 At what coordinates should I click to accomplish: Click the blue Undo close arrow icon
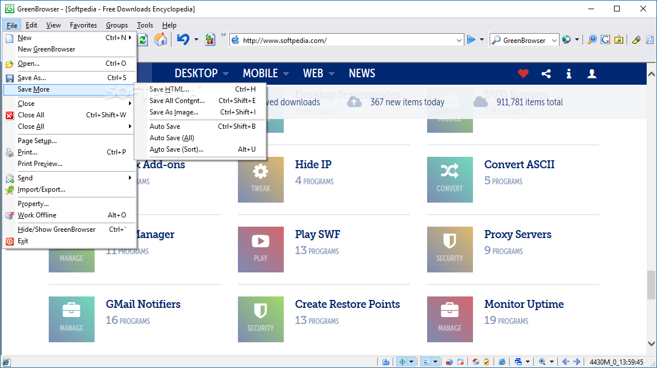[x=183, y=39]
